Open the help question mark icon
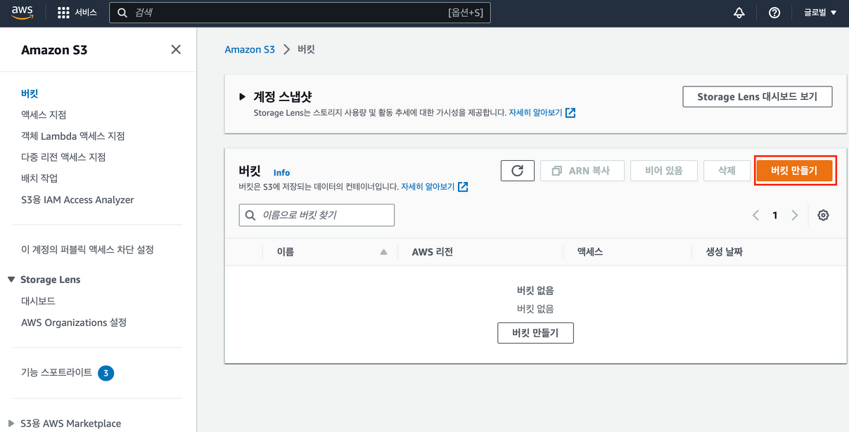849x432 pixels. 774,13
